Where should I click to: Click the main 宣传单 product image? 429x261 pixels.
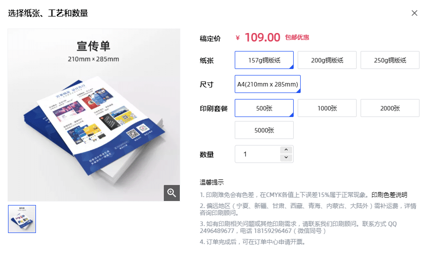[x=94, y=115]
